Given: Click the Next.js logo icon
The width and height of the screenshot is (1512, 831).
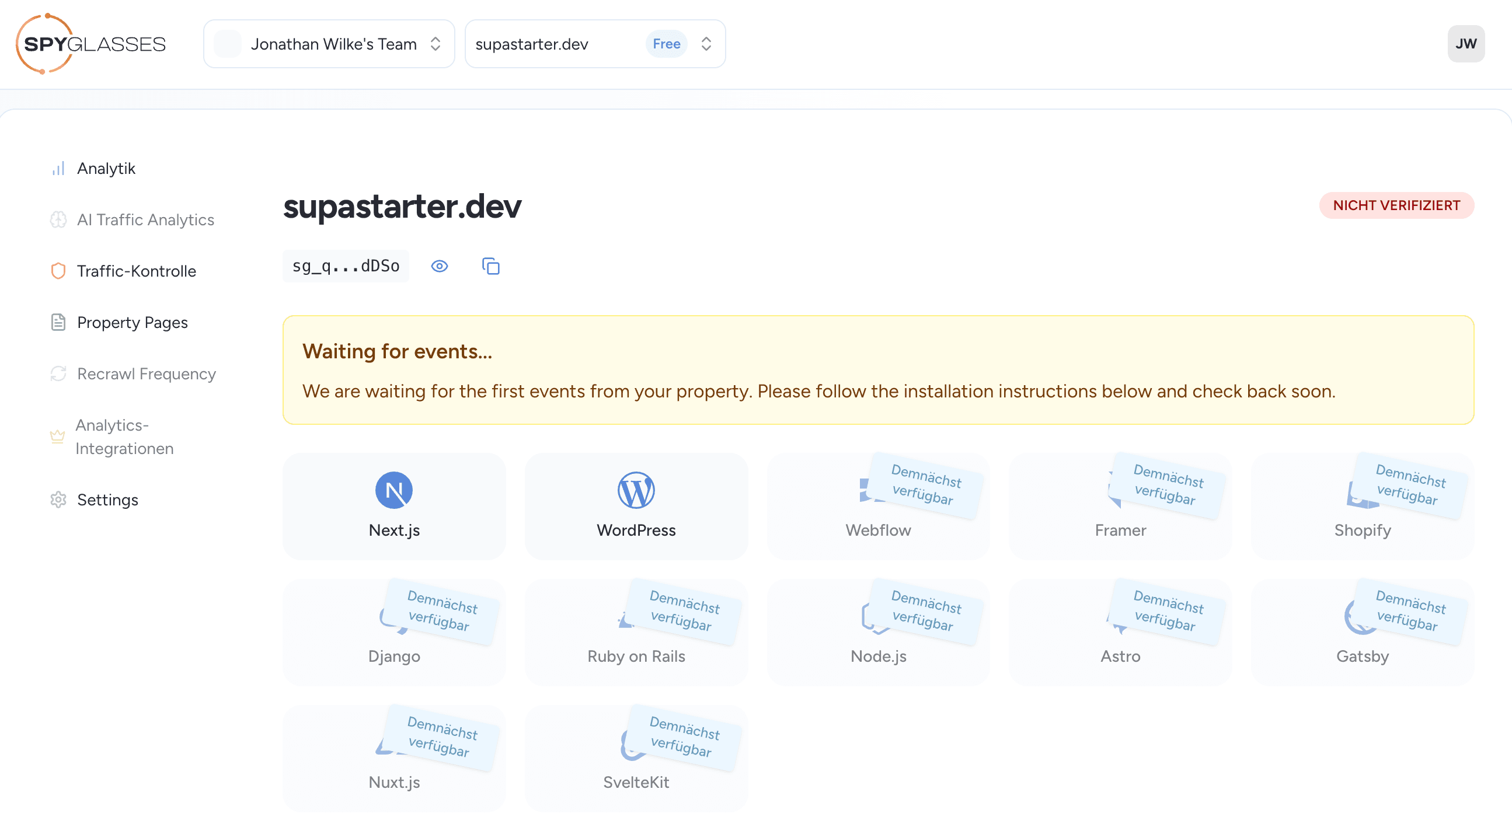Looking at the screenshot, I should [394, 491].
